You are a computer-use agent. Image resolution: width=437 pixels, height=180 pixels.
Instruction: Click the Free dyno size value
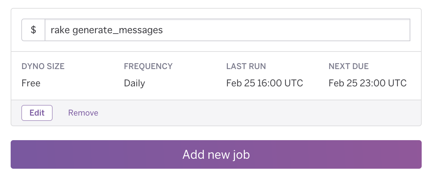(x=31, y=83)
